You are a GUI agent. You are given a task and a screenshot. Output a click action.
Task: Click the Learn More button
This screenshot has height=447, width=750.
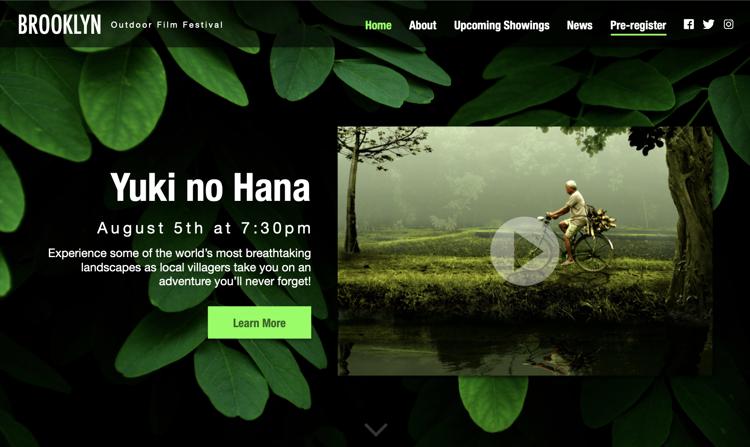point(259,322)
